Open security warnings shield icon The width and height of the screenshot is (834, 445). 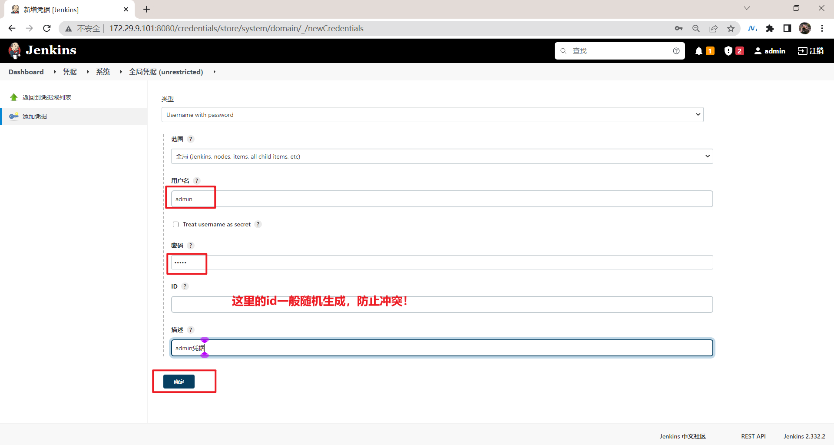tap(728, 51)
